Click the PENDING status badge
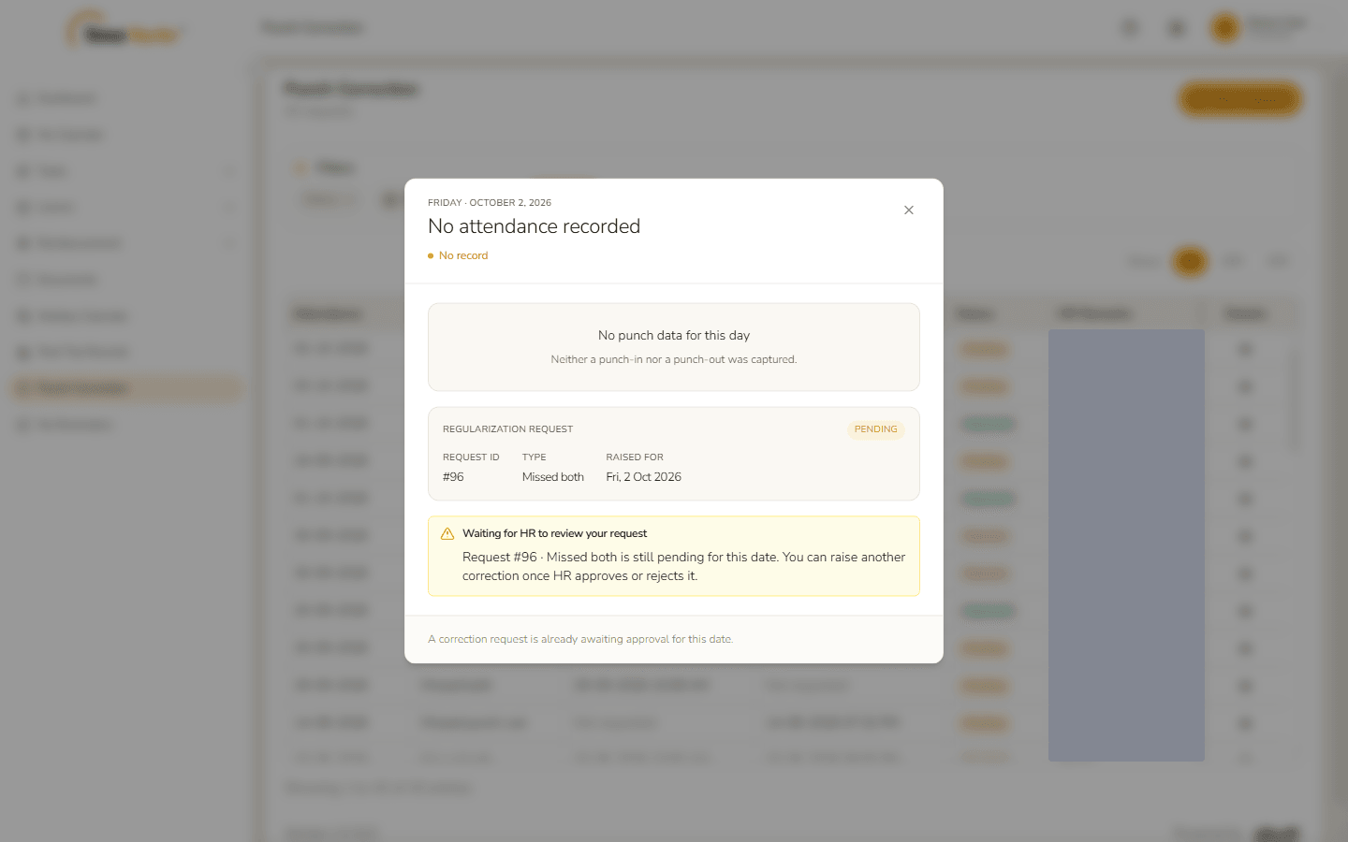This screenshot has width=1348, height=842. click(x=875, y=429)
